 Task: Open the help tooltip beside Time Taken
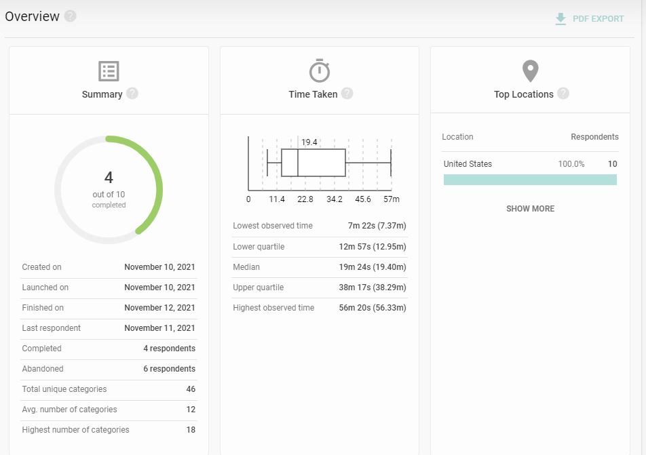pyautogui.click(x=347, y=94)
